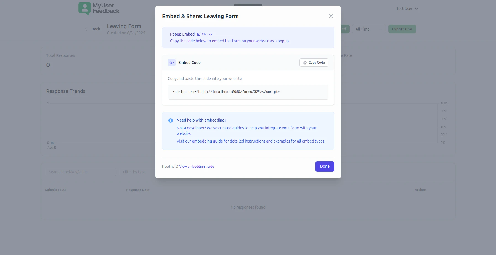Expand the All Time range dropdown
This screenshot has height=255, width=496.
click(x=369, y=29)
